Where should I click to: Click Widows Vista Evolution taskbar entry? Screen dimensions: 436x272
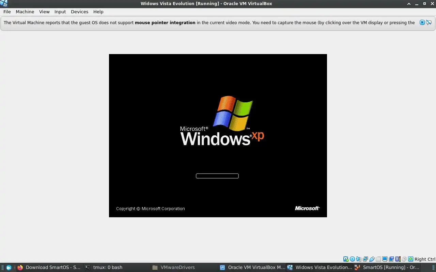click(320, 267)
